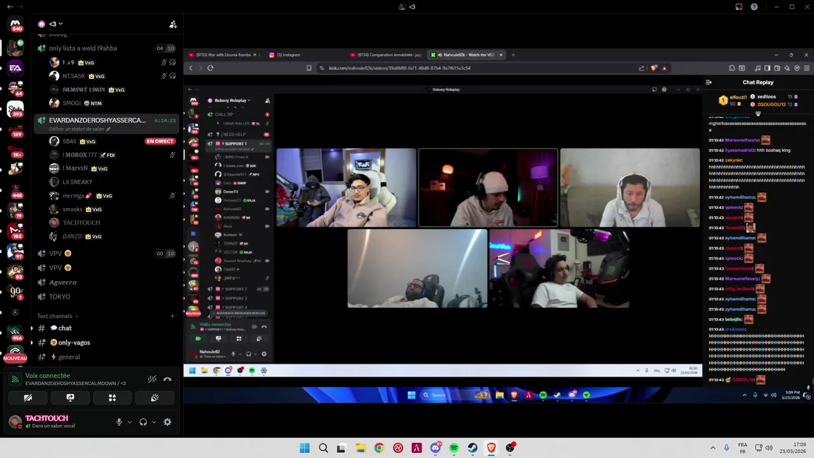Open the Mercedes logo server icon

tap(15, 312)
